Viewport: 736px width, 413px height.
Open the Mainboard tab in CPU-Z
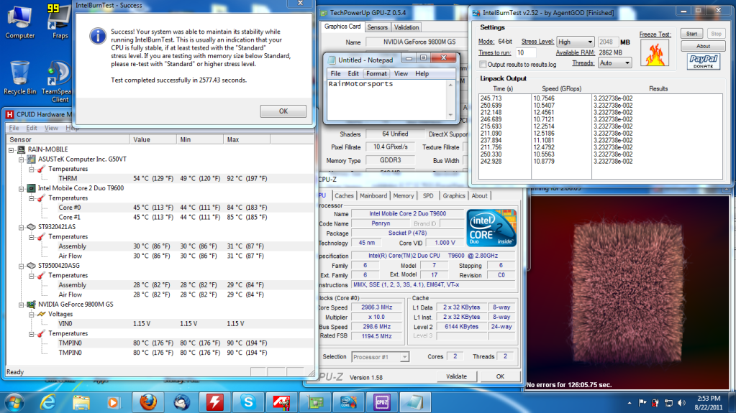pos(373,196)
